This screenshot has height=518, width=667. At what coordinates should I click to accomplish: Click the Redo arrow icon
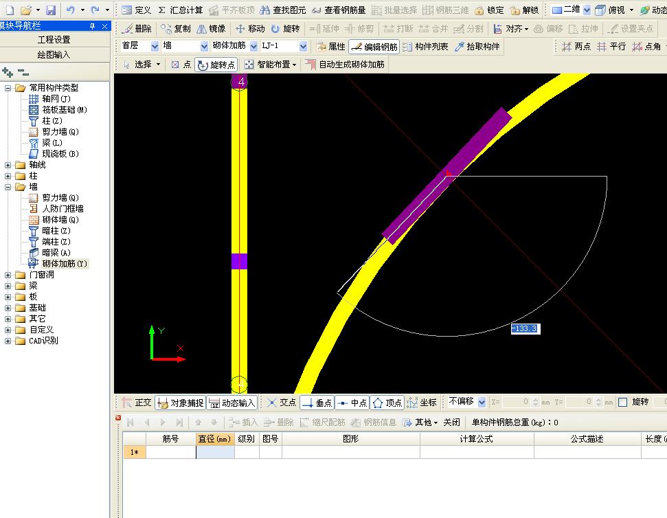pyautogui.click(x=95, y=10)
